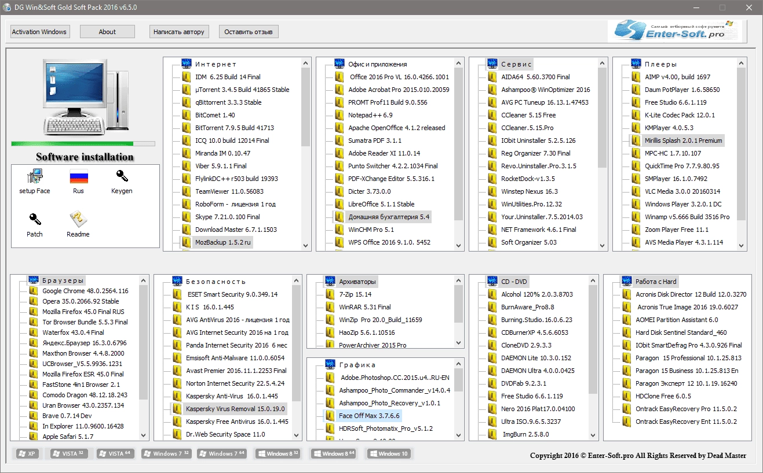Click the monitor icon beside Плееры
This screenshot has height=473, width=763.
click(x=636, y=64)
